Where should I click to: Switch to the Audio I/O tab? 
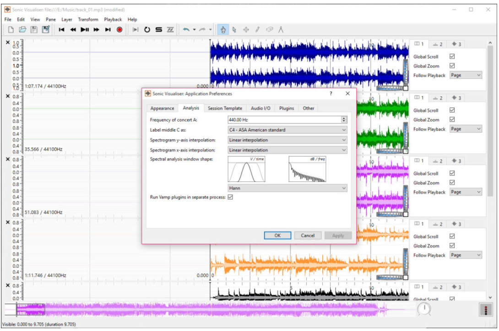tap(260, 108)
